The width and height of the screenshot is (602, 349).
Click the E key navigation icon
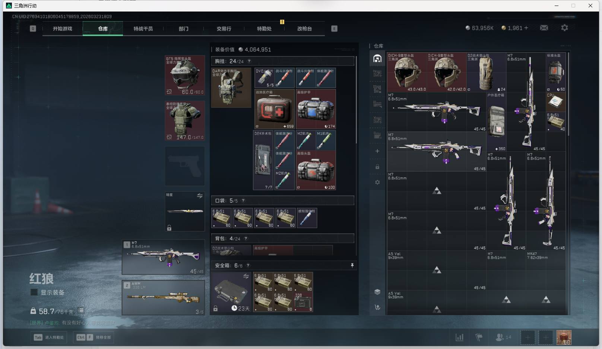click(x=334, y=29)
